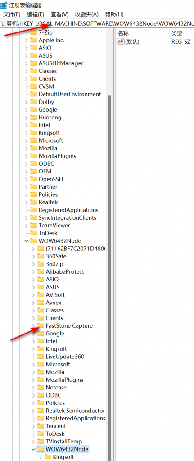Click the (默认) string value icon
This screenshot has width=194, height=461.
(121, 42)
